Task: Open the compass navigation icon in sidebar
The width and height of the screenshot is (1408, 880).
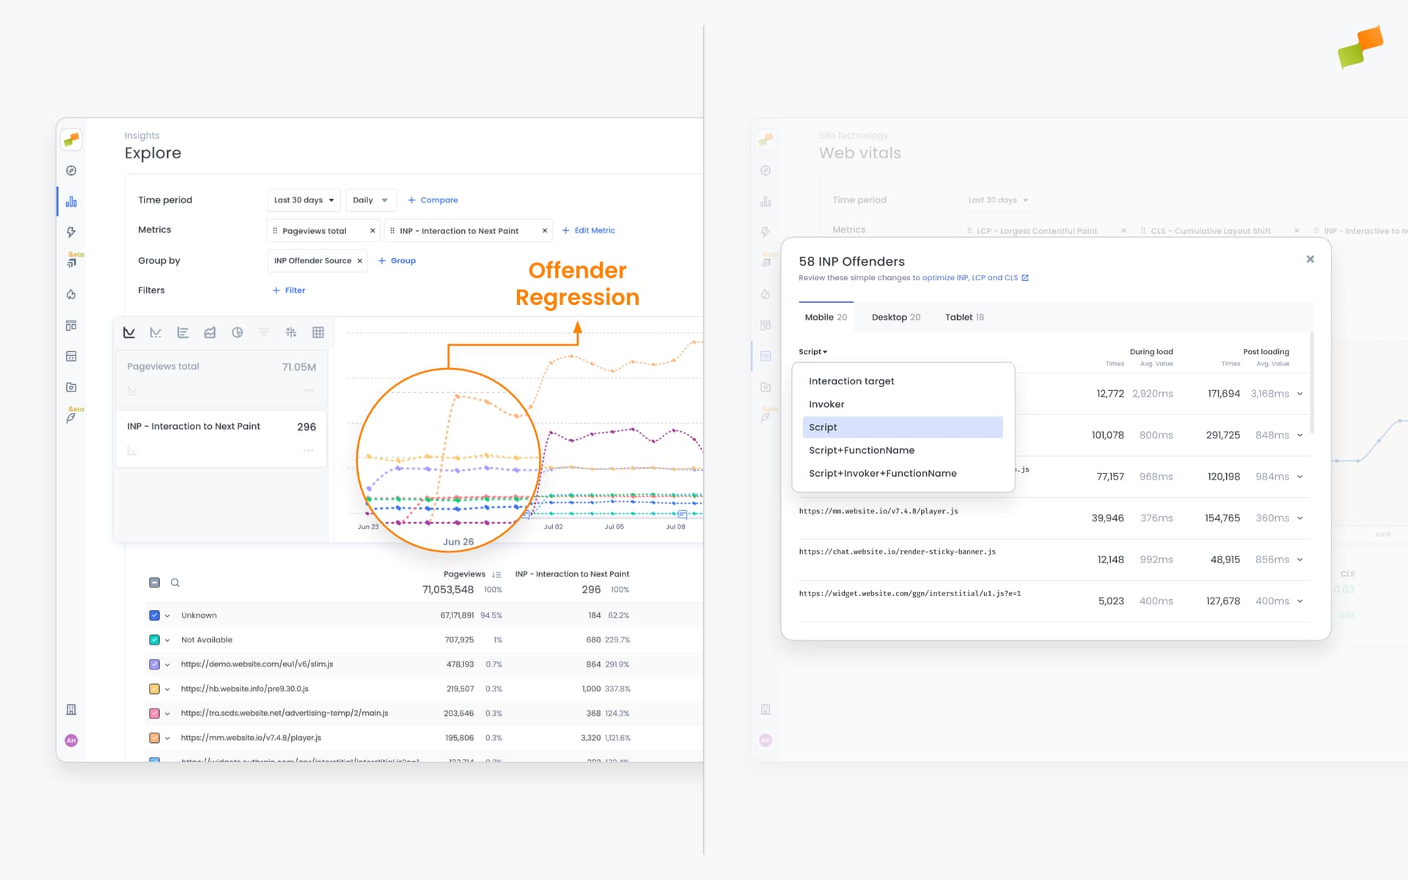Action: tap(71, 170)
